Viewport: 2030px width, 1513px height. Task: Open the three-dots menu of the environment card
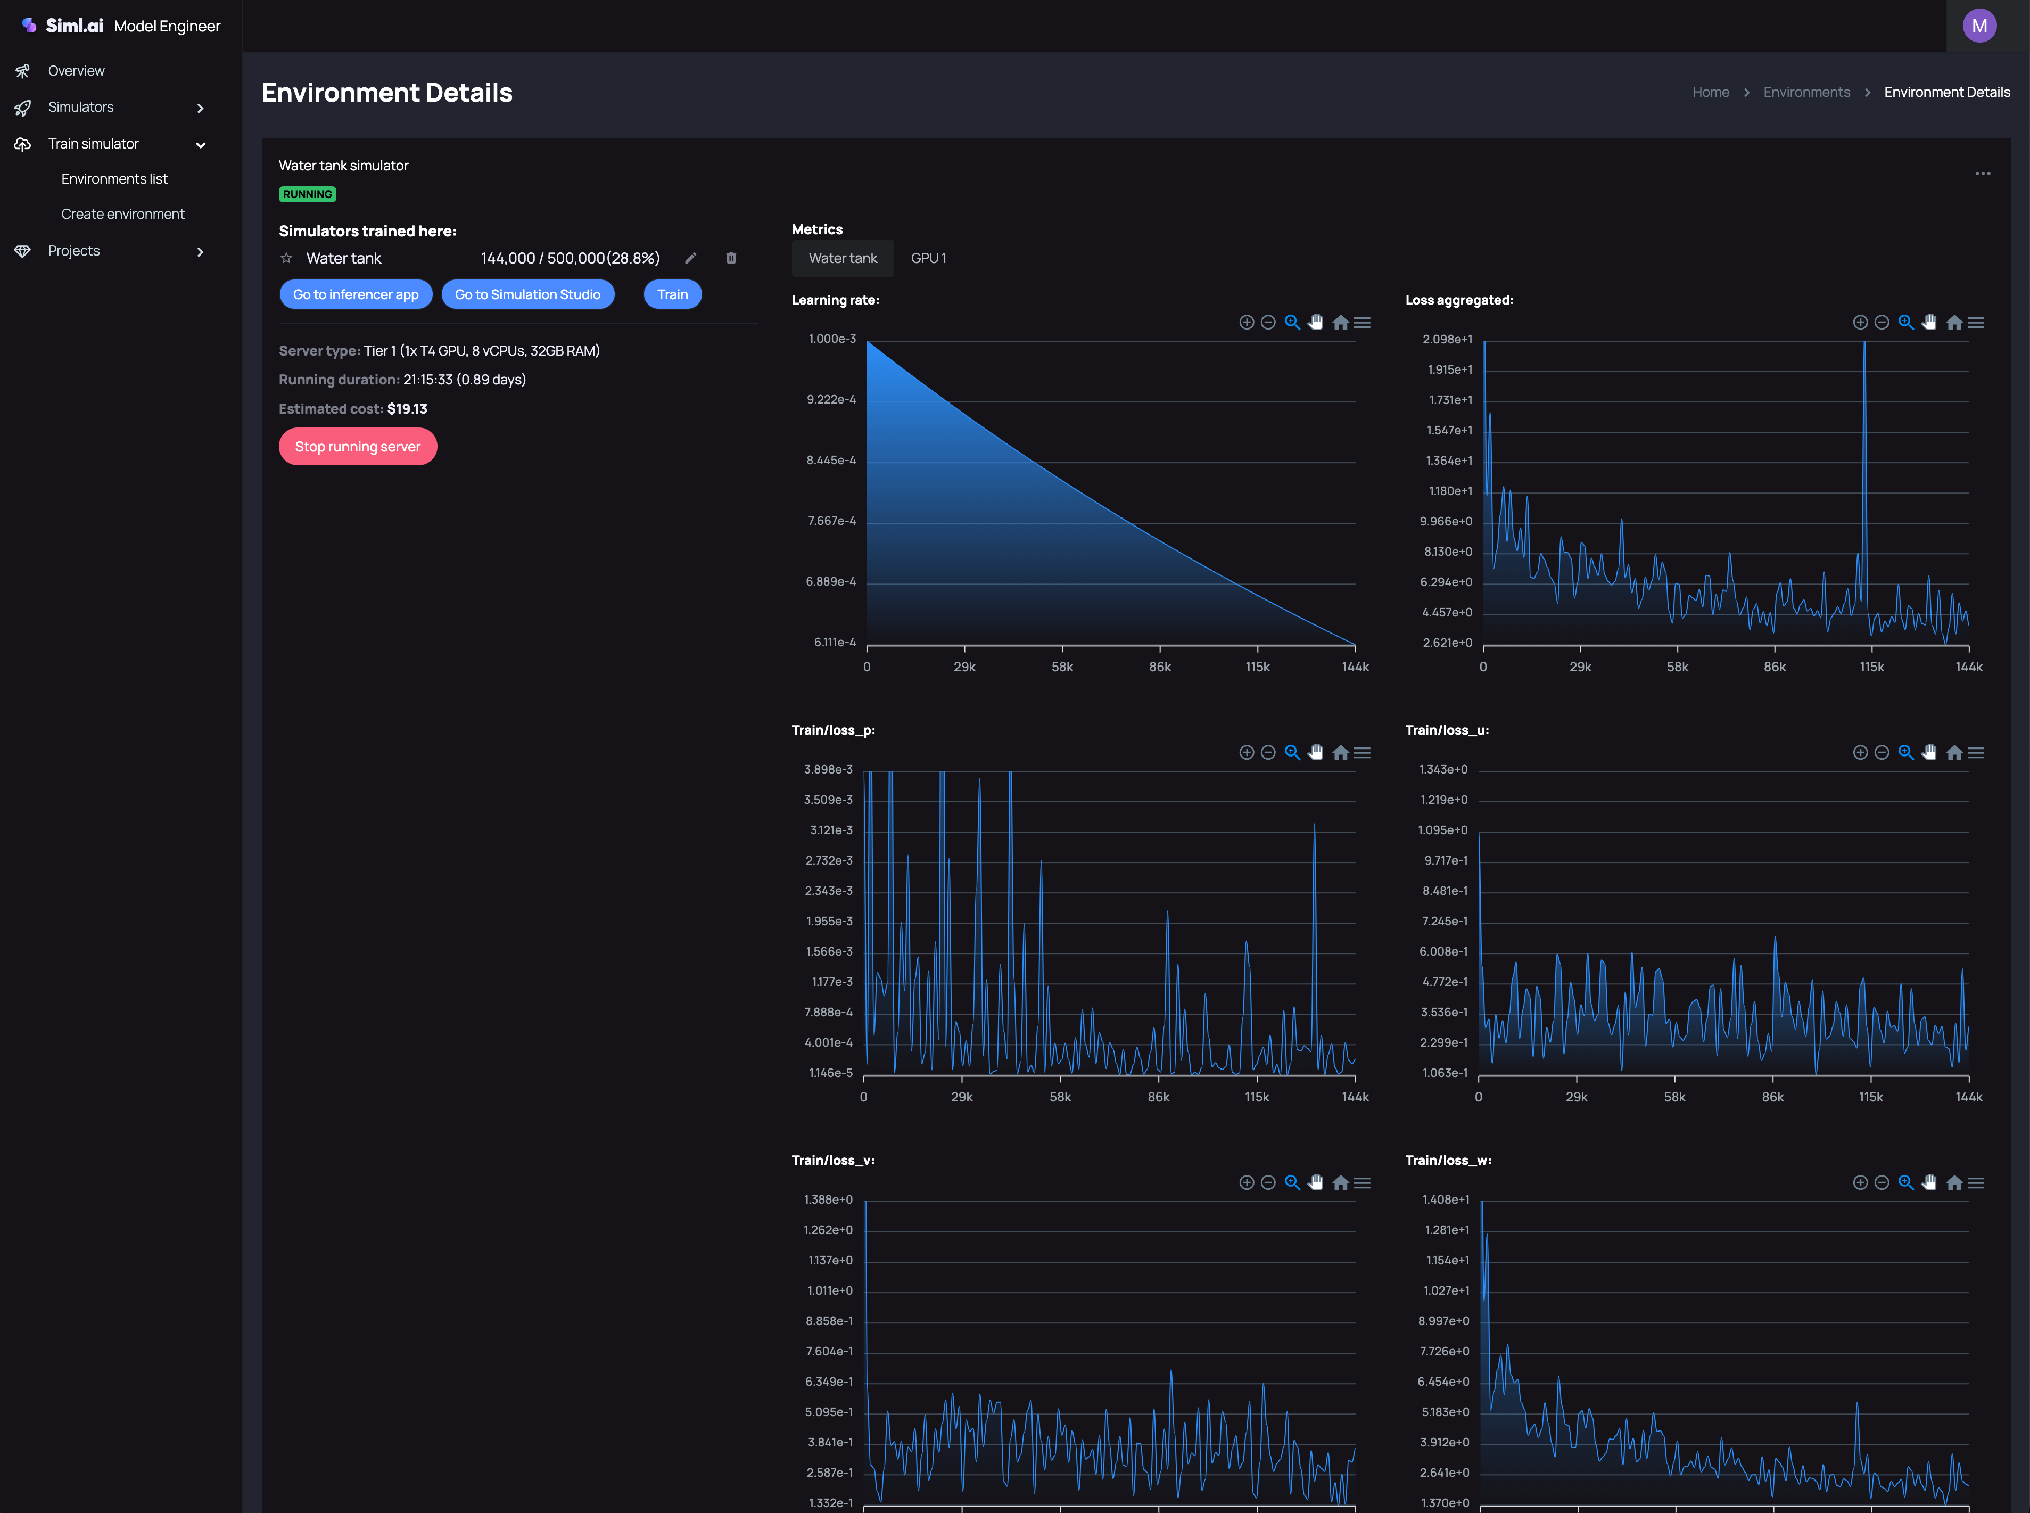point(1983,174)
